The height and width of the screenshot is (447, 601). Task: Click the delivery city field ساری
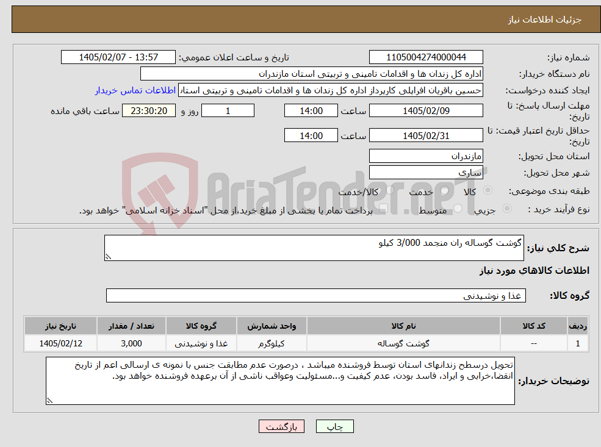[426, 173]
